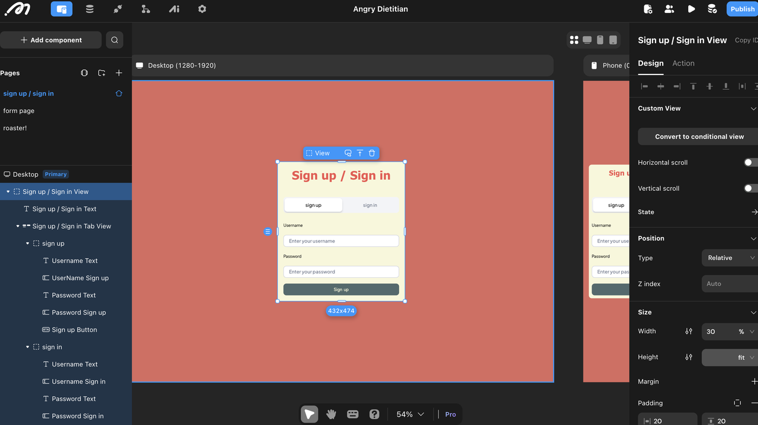Click the AI select icon on View toolbar
The image size is (758, 425).
coord(348,153)
